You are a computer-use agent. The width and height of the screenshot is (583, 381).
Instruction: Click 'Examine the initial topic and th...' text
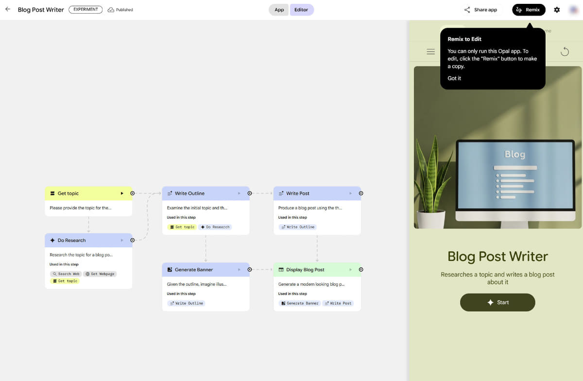(197, 208)
